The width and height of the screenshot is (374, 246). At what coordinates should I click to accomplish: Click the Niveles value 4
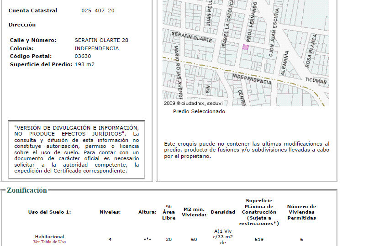110,239
